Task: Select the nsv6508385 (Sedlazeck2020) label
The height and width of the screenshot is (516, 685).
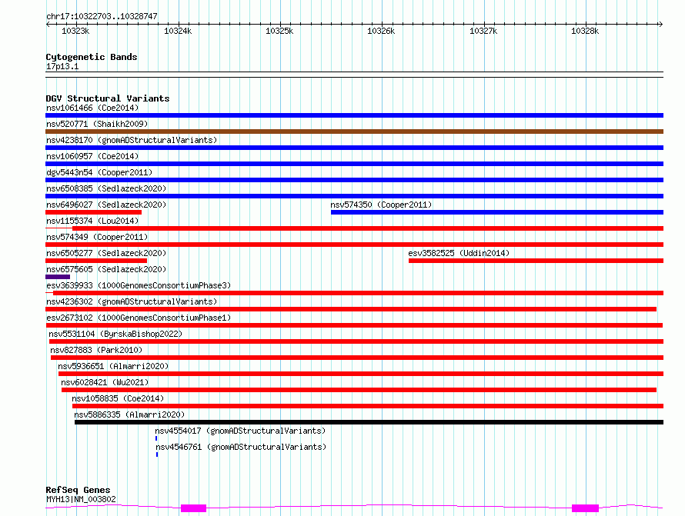Action: click(106, 188)
